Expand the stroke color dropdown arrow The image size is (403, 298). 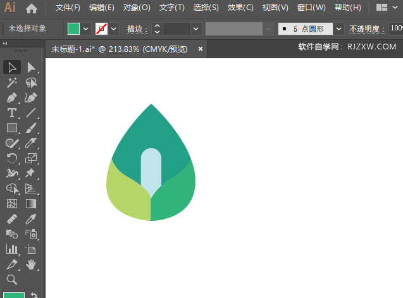coord(114,29)
